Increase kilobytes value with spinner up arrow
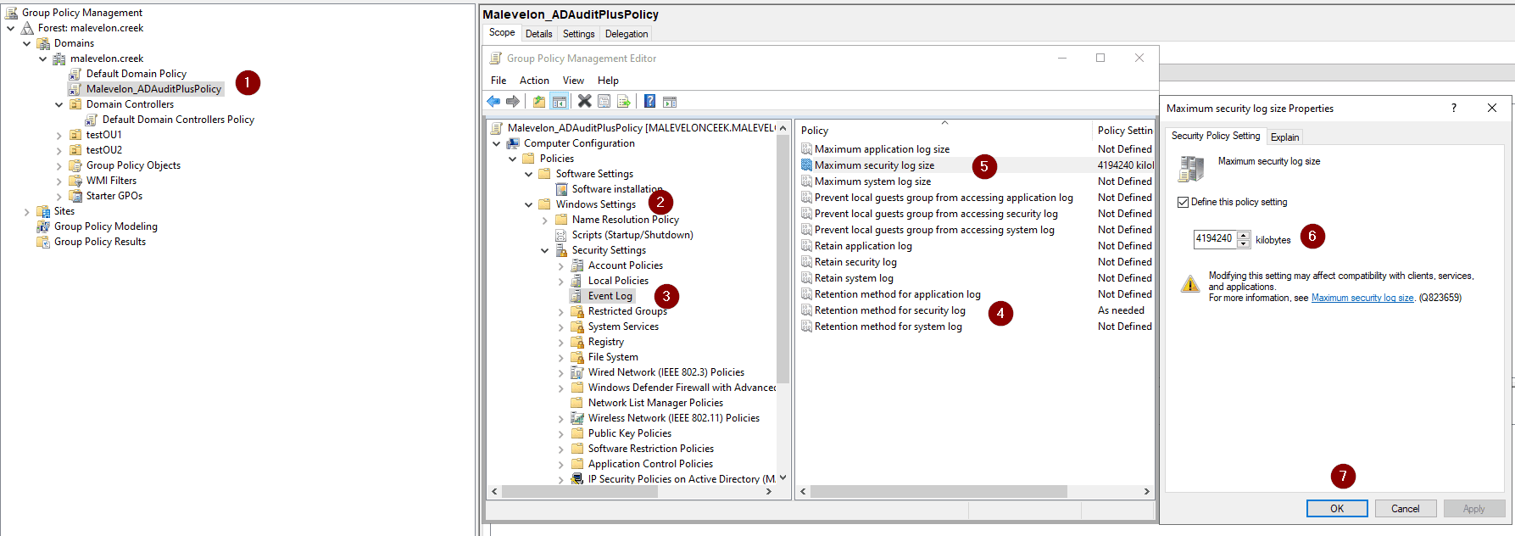 pos(1244,235)
